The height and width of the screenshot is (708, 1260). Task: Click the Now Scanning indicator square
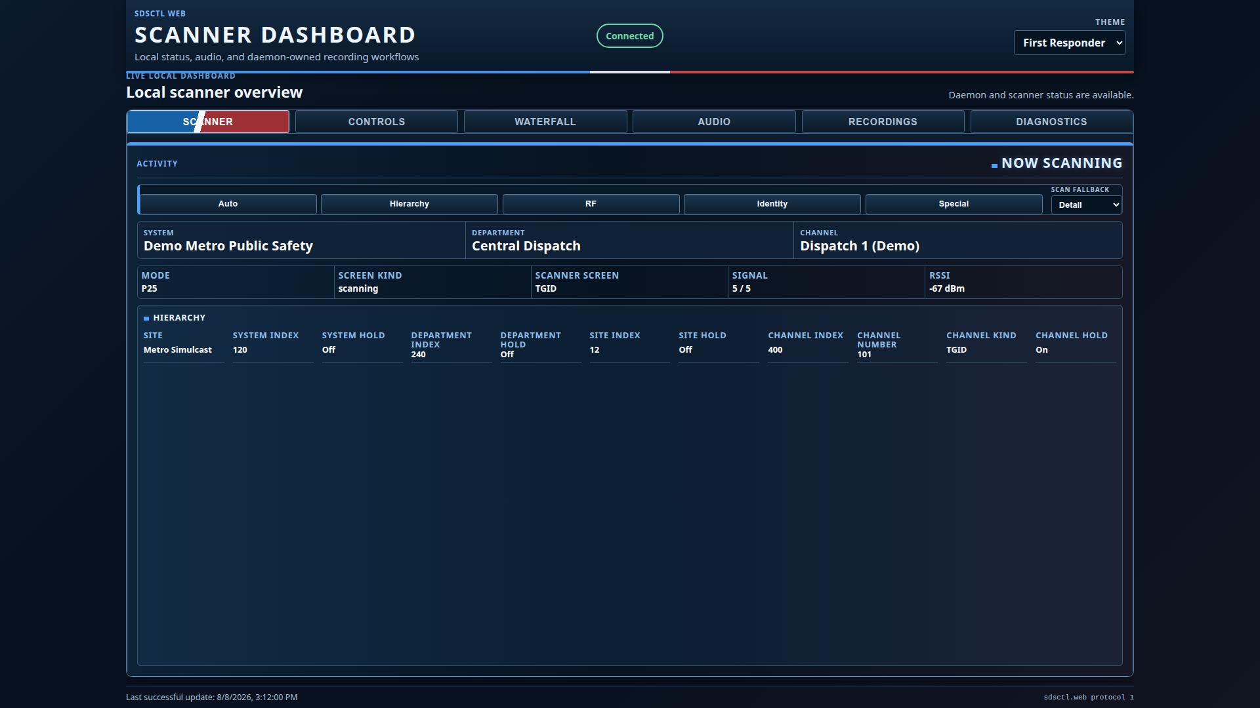[994, 165]
